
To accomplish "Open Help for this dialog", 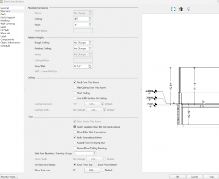I will [211, 177].
